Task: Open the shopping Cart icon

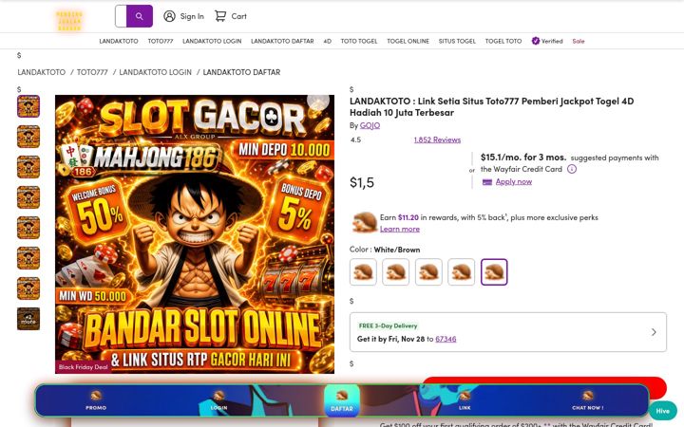Action: point(220,16)
